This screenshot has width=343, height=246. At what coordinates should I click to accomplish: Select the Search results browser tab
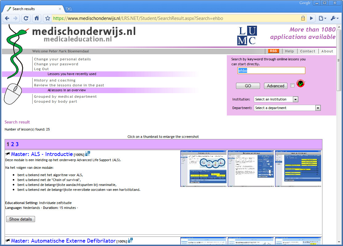tap(33, 9)
